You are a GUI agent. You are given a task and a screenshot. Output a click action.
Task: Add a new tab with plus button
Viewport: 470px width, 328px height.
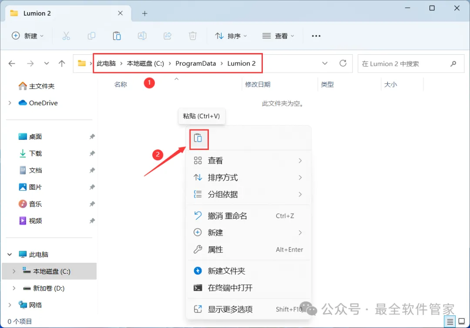pyautogui.click(x=144, y=13)
